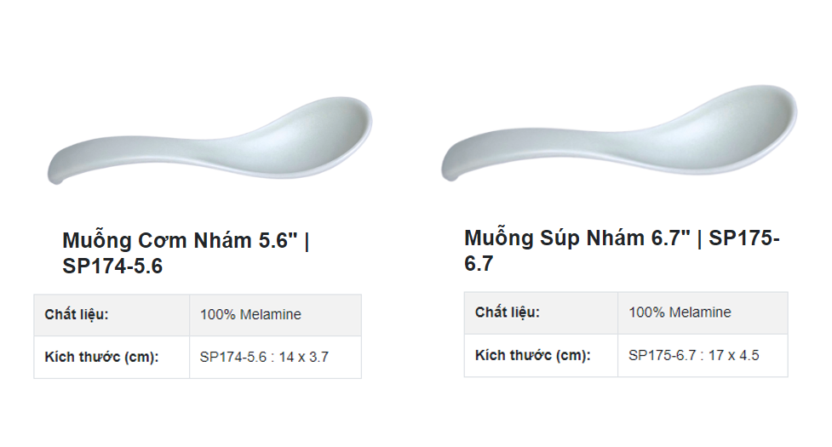Click the 6.7 on the right title's second line
Viewport: 832px width, 447px height.
tap(479, 265)
